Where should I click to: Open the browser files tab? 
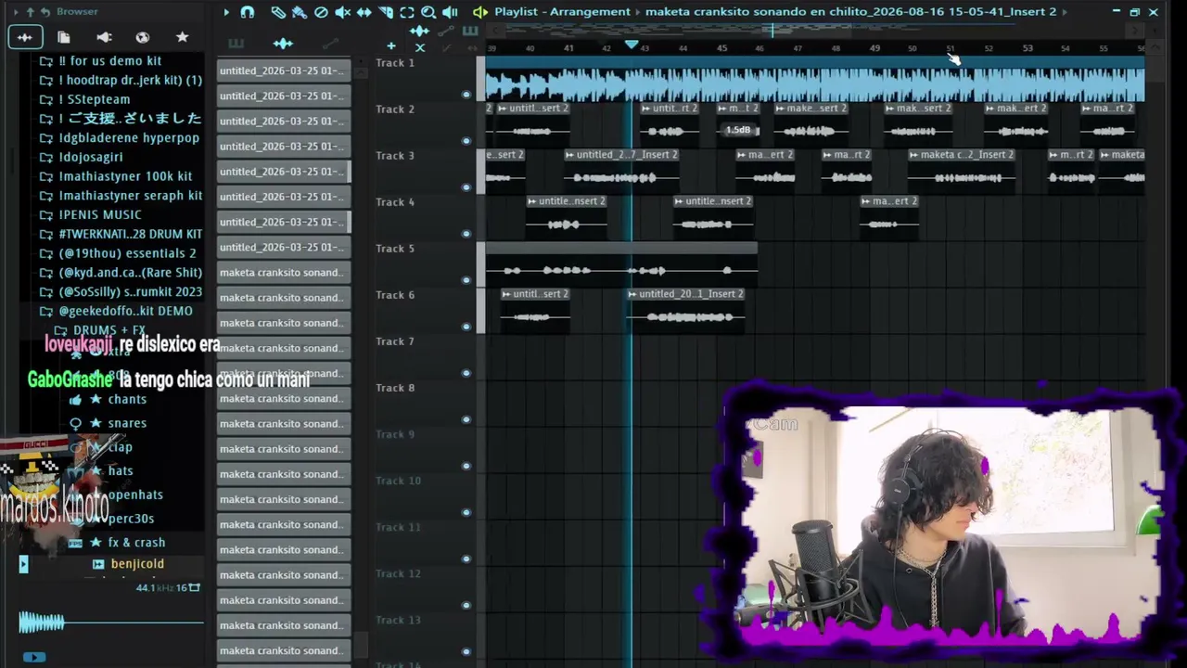click(64, 37)
